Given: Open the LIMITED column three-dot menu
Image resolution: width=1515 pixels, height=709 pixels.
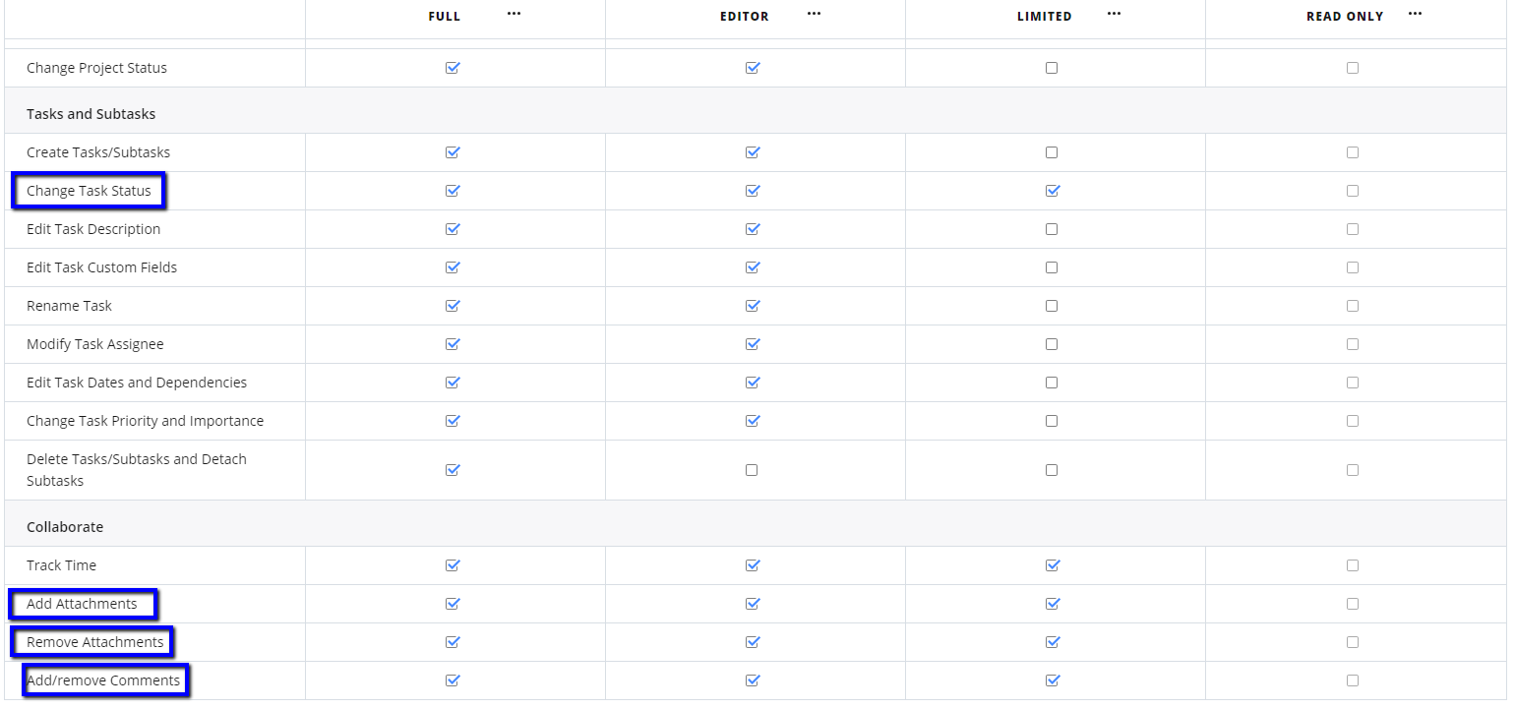Looking at the screenshot, I should click(1114, 14).
